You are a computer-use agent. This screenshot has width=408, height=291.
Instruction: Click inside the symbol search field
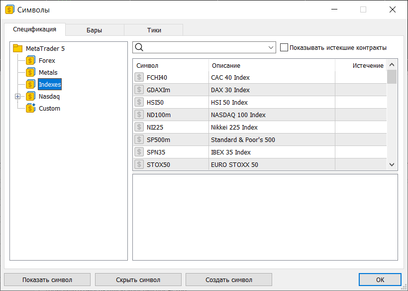tap(204, 48)
